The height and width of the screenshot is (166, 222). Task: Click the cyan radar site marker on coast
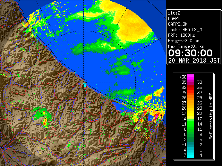[x=85, y=85]
